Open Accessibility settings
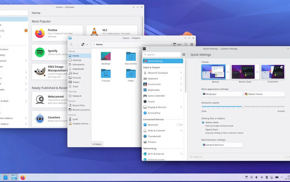290x182 pixels. (x=163, y=113)
